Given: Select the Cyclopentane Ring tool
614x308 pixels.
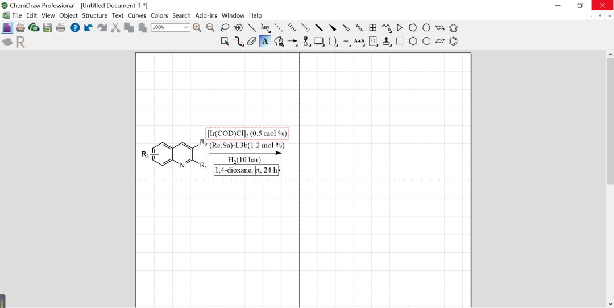Looking at the screenshot, I should pyautogui.click(x=413, y=28).
